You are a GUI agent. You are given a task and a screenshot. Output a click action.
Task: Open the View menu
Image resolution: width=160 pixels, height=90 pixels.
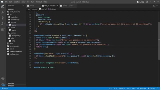coord(24,2)
